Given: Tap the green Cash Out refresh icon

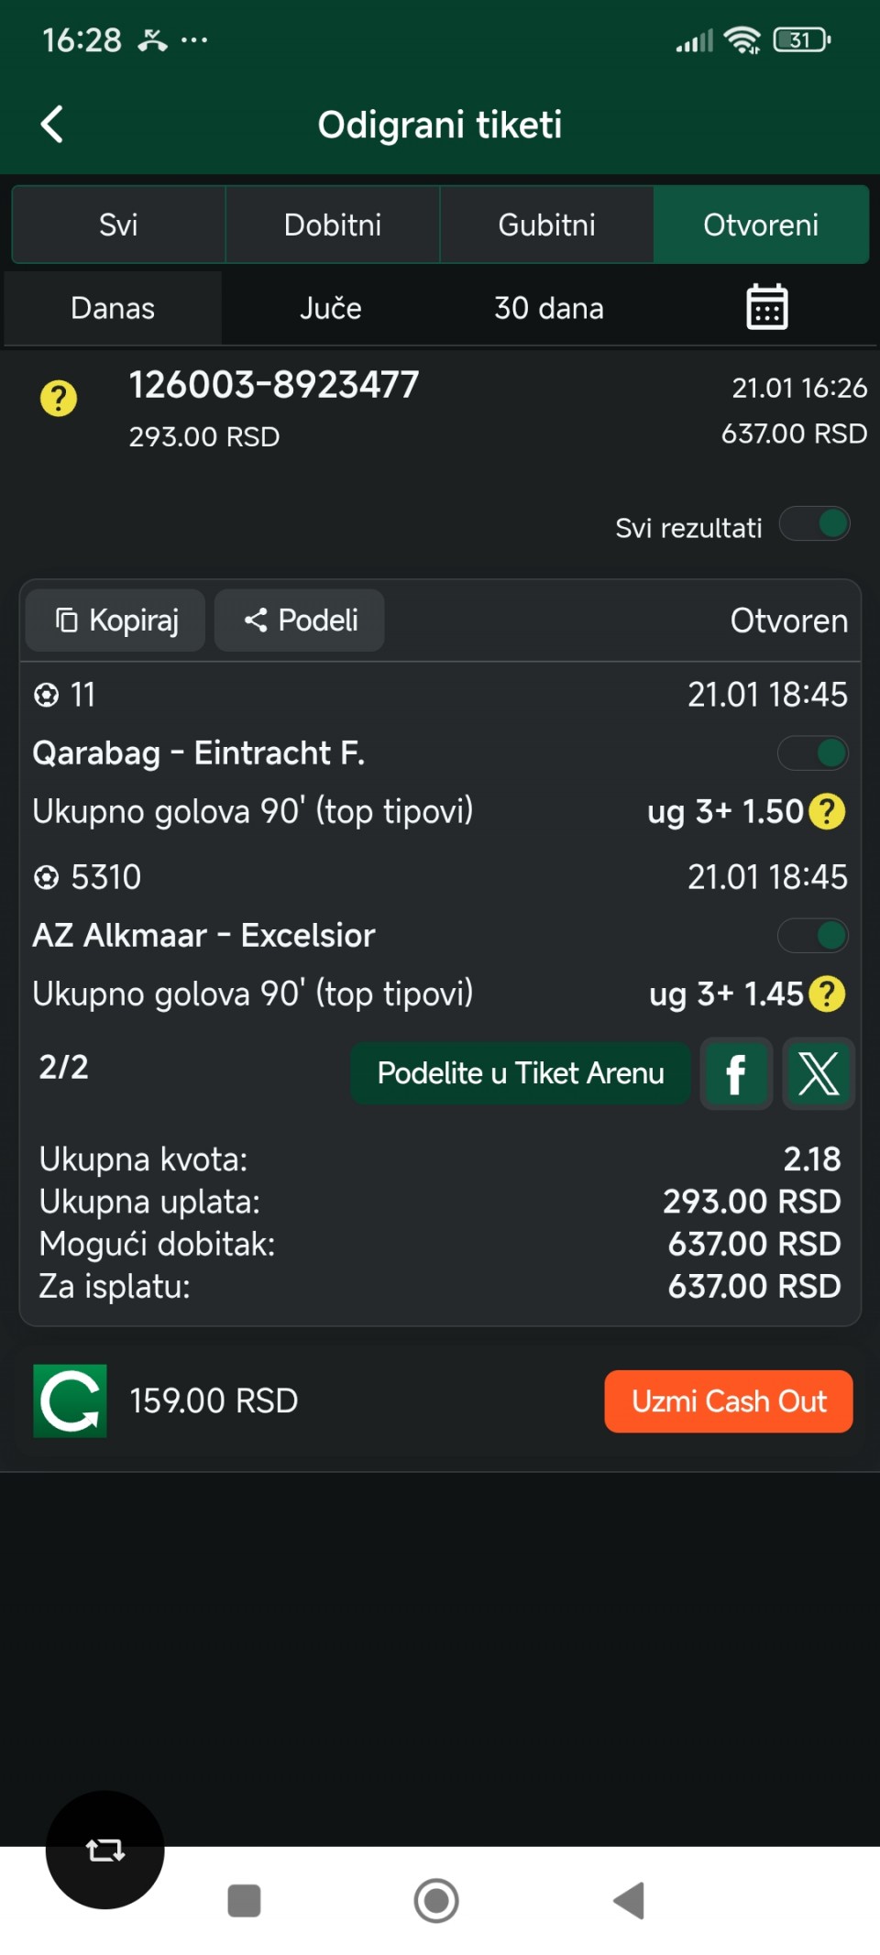Looking at the screenshot, I should coord(71,1400).
